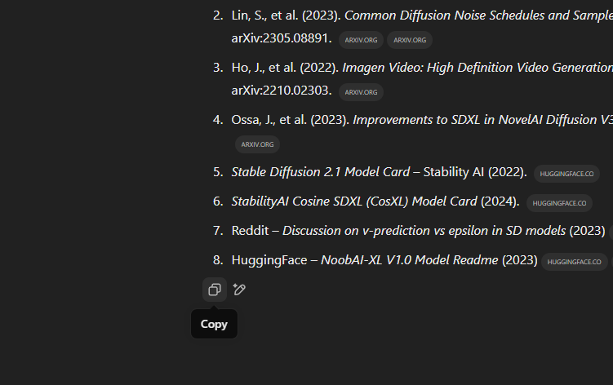Click Stable Diffusion 2.1 Model Card text
Screen dimensions: 613x385
(321, 172)
